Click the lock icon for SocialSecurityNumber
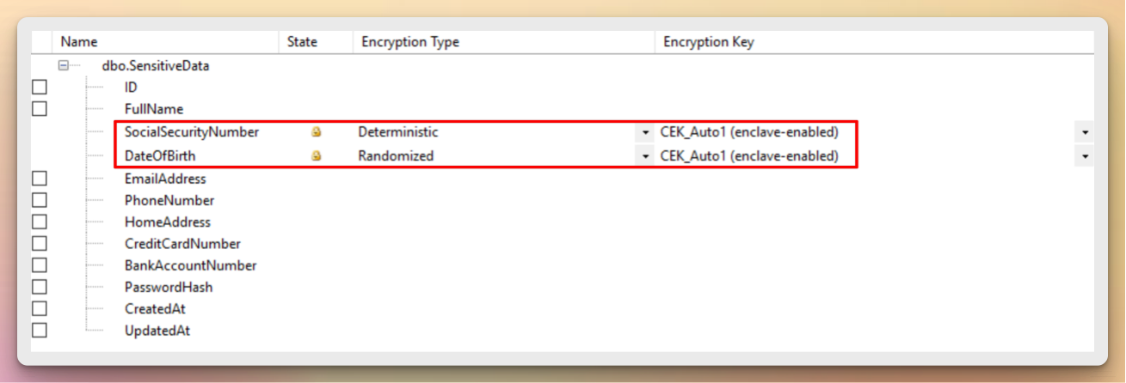The image size is (1126, 383). click(316, 133)
